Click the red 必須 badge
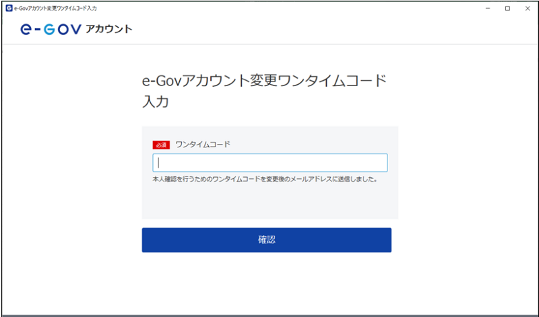The width and height of the screenshot is (539, 317). pos(161,145)
